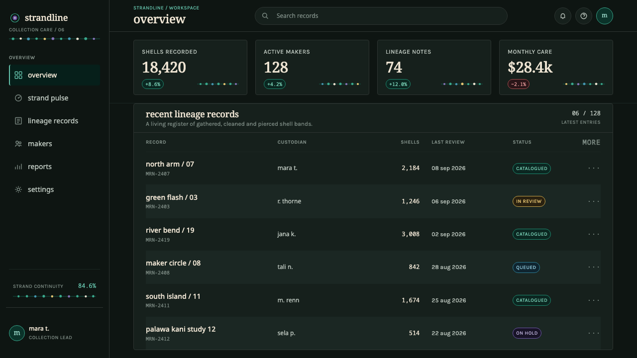Image resolution: width=637 pixels, height=358 pixels.
Task: Select the strand pulse gauge icon
Action: [18, 98]
